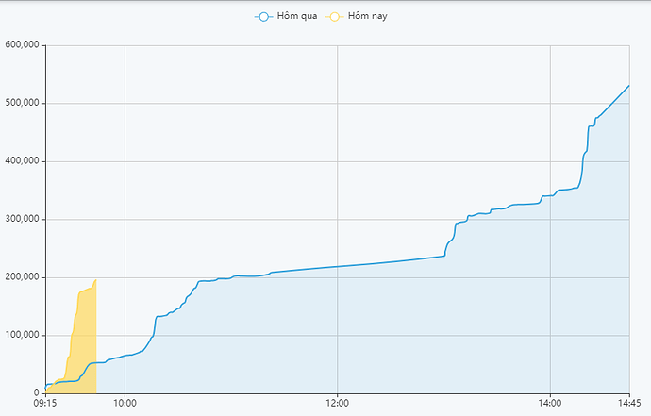Click the 400,000 y-axis label
The height and width of the screenshot is (416, 651).
pos(22,161)
